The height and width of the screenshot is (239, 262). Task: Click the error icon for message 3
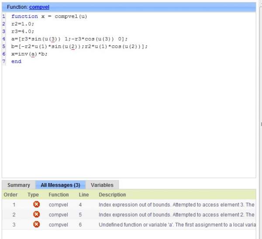point(36,225)
